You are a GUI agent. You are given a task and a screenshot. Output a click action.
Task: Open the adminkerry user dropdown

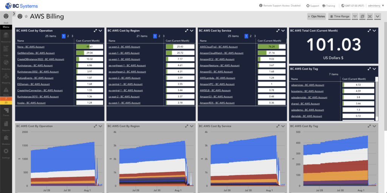tap(376, 5)
